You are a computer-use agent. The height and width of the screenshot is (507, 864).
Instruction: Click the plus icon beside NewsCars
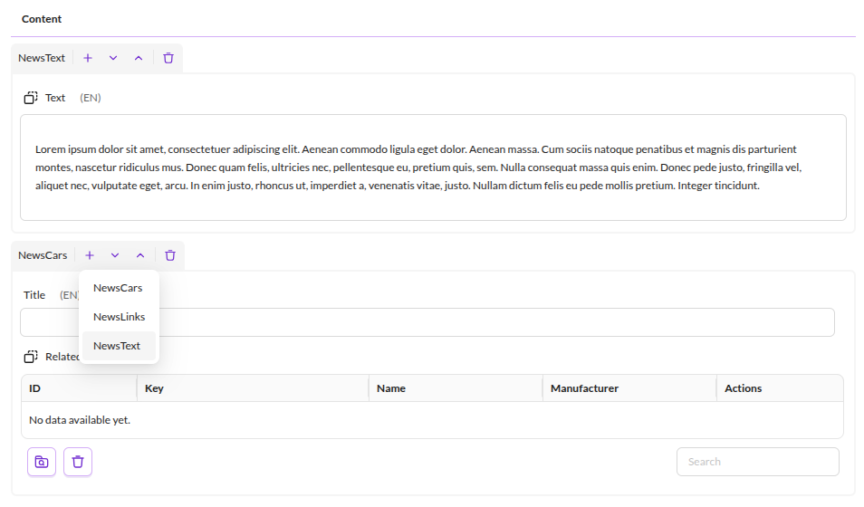(90, 255)
